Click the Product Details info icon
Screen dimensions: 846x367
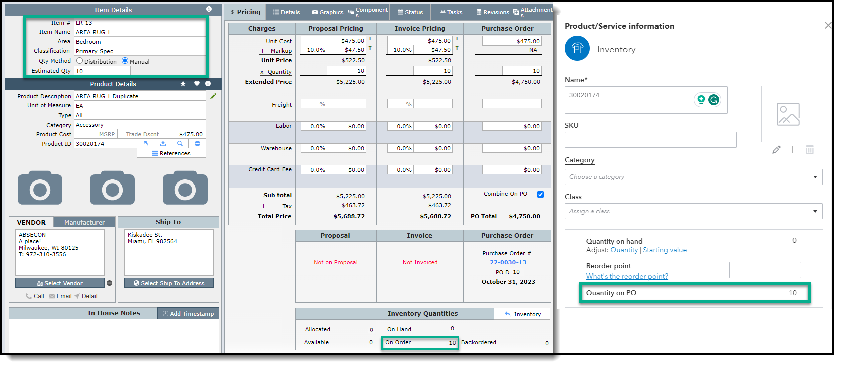208,84
